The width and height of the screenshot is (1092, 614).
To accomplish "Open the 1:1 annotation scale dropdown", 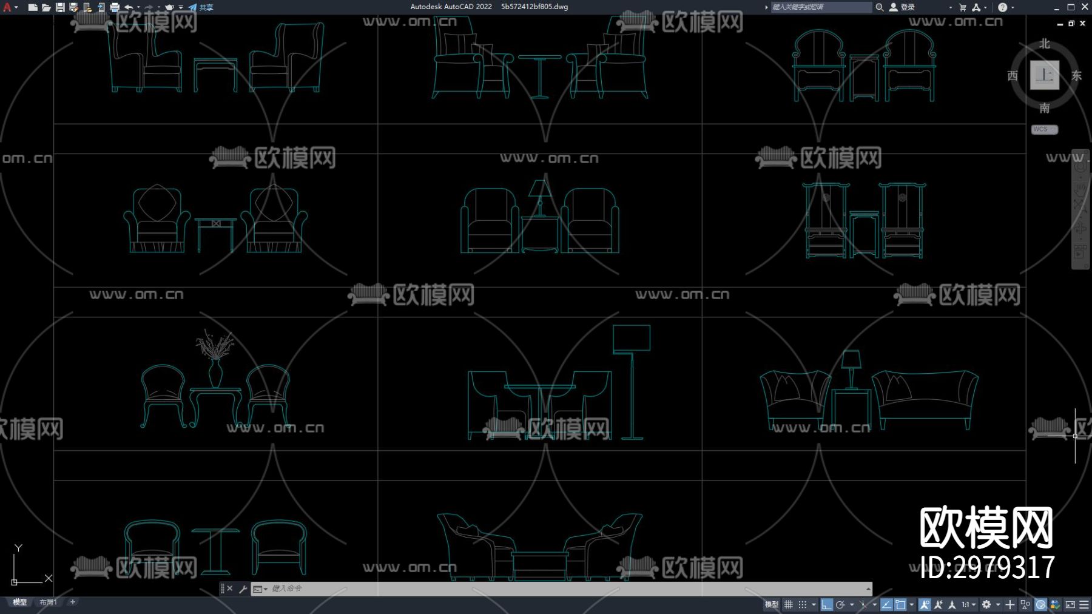I will pyautogui.click(x=968, y=604).
